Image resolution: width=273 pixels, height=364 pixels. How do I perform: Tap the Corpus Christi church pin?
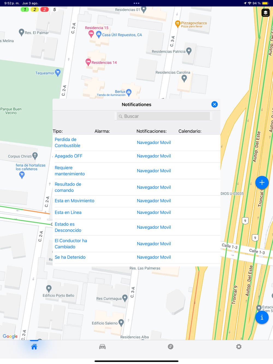[x=35, y=156]
